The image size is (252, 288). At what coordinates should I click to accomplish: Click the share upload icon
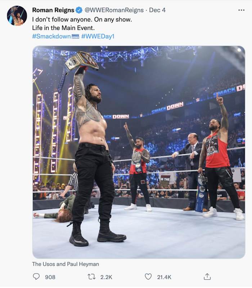[x=207, y=276]
